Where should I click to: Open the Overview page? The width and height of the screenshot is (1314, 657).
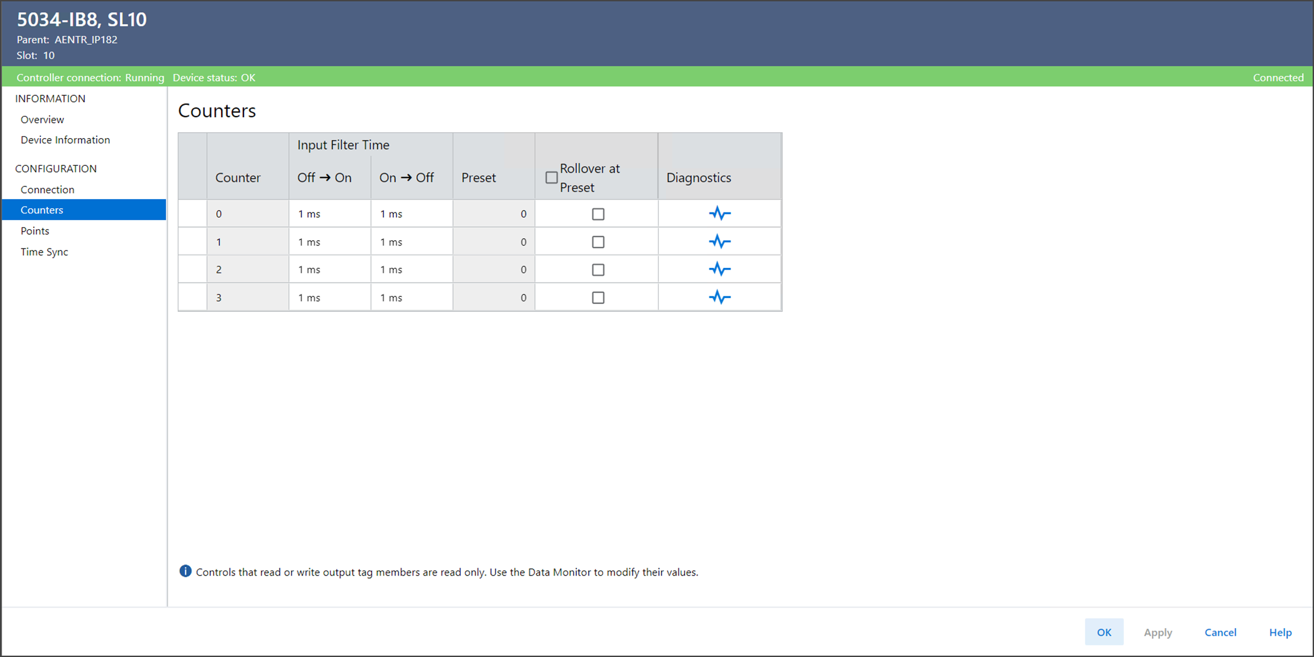click(42, 119)
